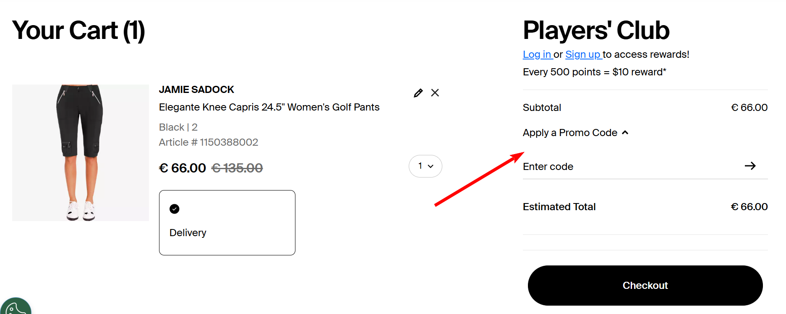This screenshot has width=786, height=314.
Task: Click the JAMIE SADOCK brand name
Action: point(196,90)
